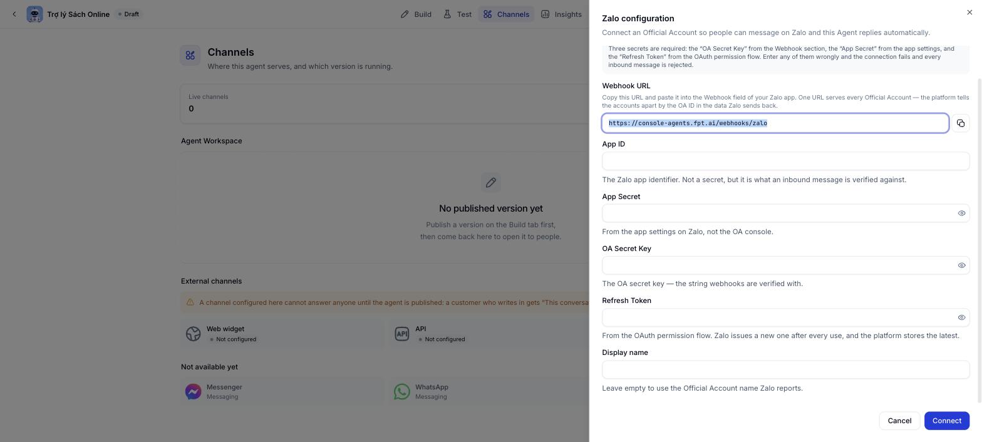Click the API channel icon
The image size is (982, 442).
point(401,334)
